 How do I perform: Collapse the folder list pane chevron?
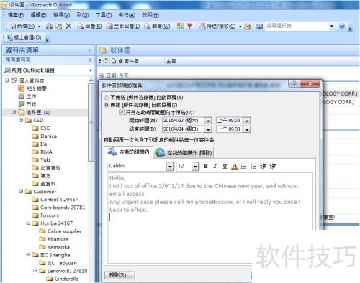90,50
